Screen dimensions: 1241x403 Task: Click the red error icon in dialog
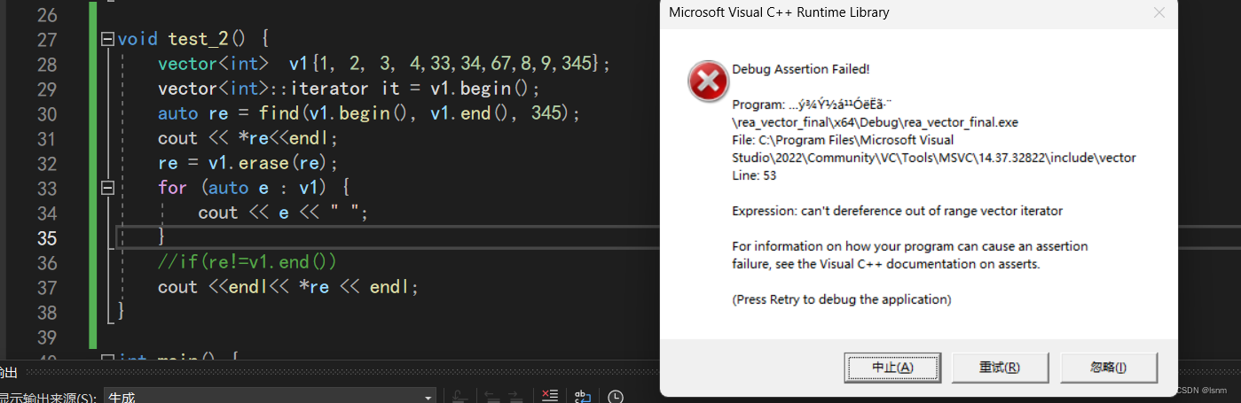coord(708,82)
